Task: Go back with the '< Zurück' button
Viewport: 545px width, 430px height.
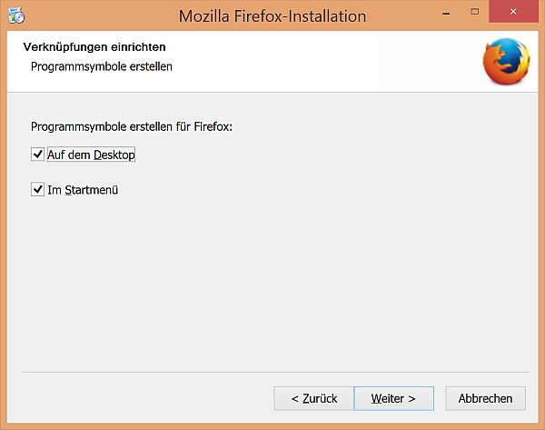Action: pyautogui.click(x=314, y=398)
